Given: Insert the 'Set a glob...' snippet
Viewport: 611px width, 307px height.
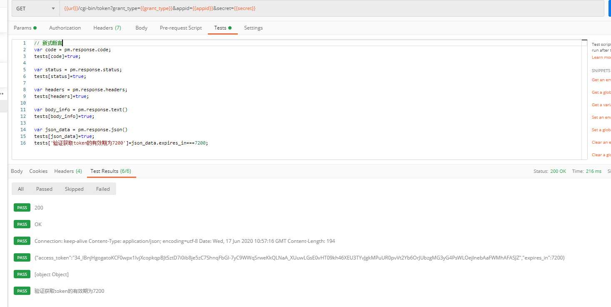Looking at the screenshot, I should 601,130.
